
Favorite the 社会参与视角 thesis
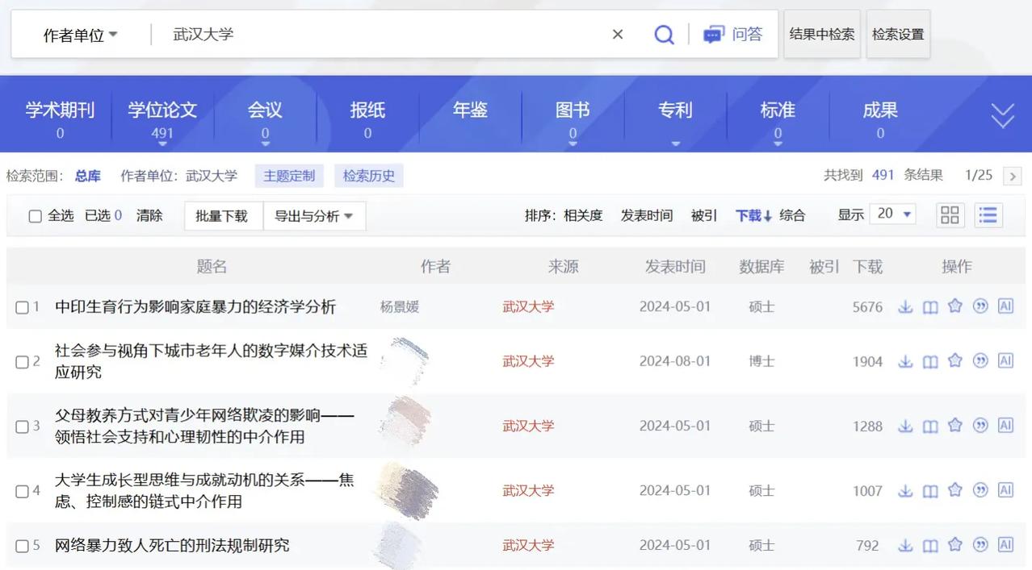point(955,360)
